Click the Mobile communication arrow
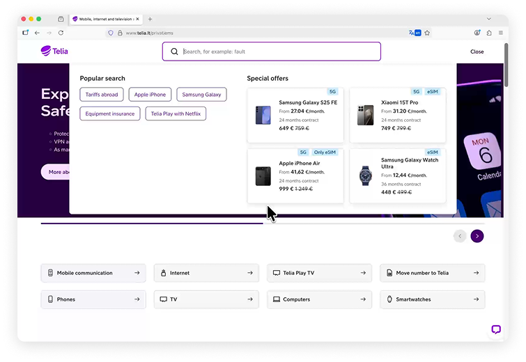The height and width of the screenshot is (362, 526). point(137,273)
